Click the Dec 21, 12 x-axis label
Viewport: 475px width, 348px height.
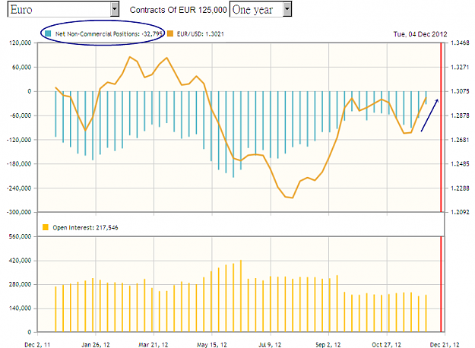pos(445,345)
